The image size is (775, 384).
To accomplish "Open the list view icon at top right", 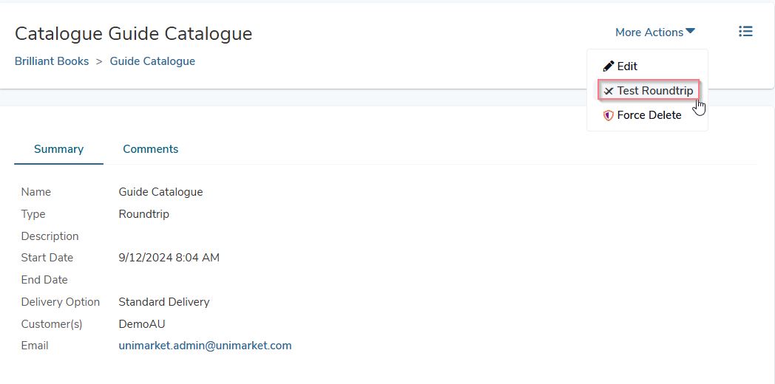I will point(745,32).
